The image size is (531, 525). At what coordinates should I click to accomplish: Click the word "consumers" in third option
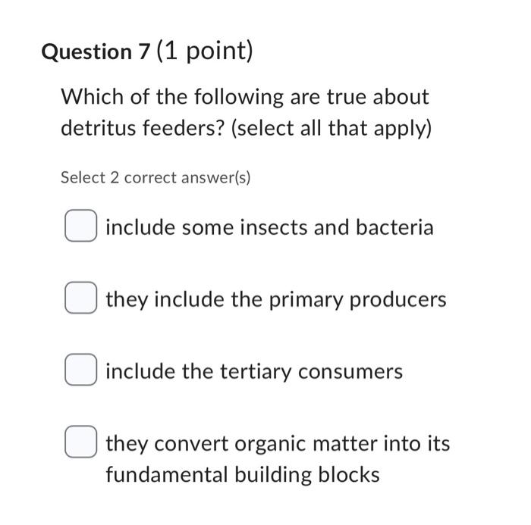(x=350, y=372)
